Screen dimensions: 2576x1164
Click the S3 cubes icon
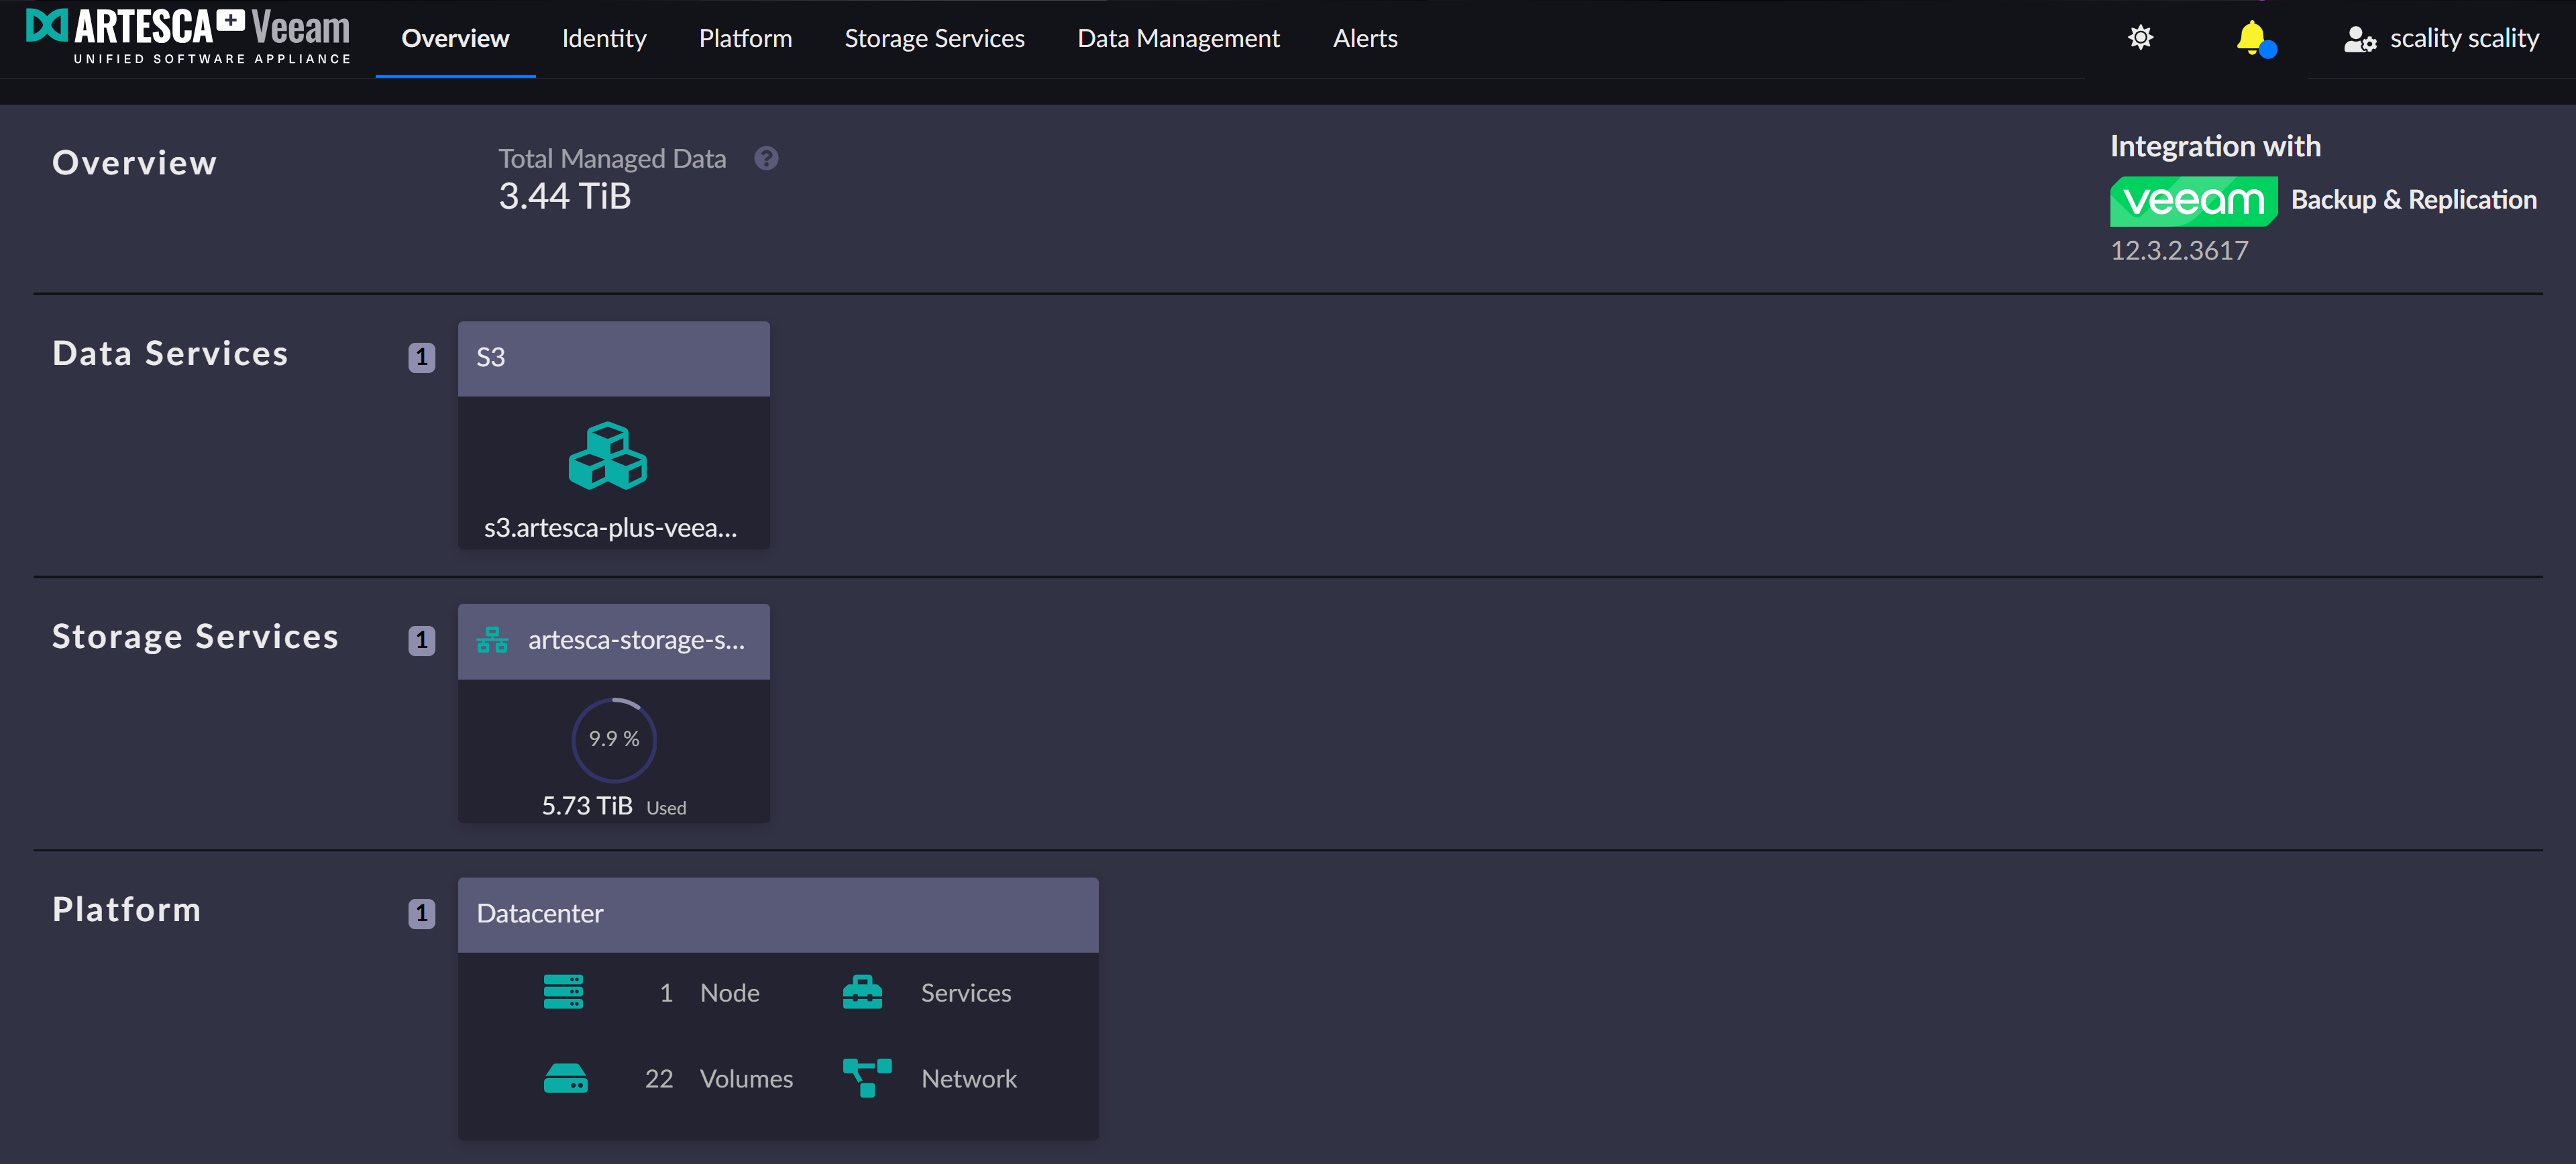608,456
